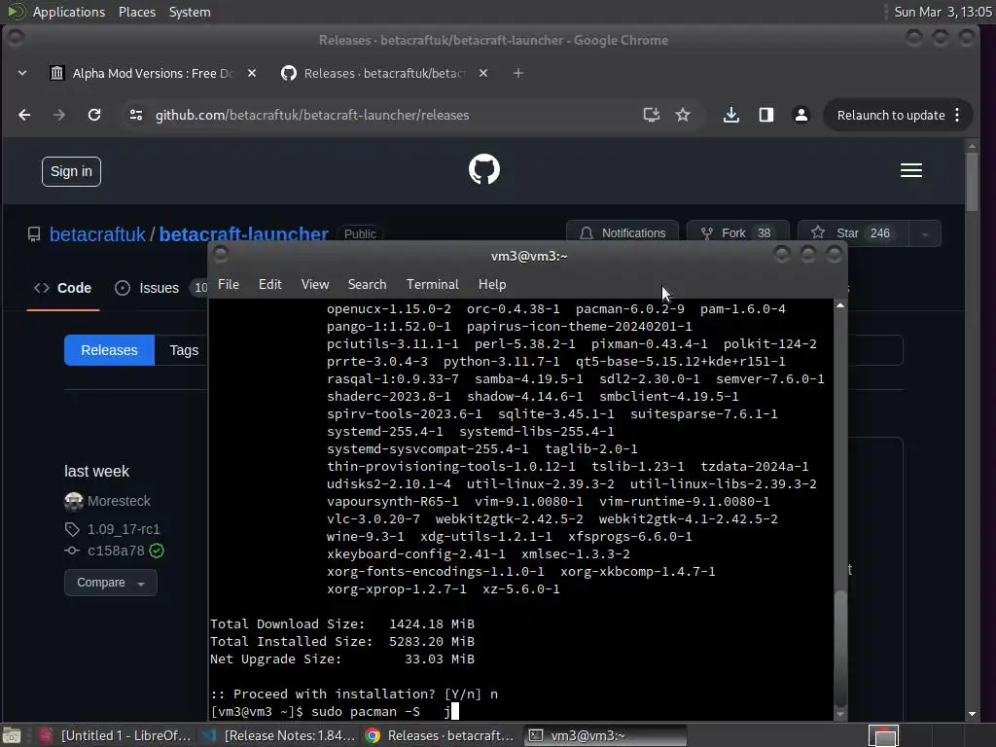Open the Applications system menu
Image resolution: width=996 pixels, height=747 pixels.
click(69, 12)
